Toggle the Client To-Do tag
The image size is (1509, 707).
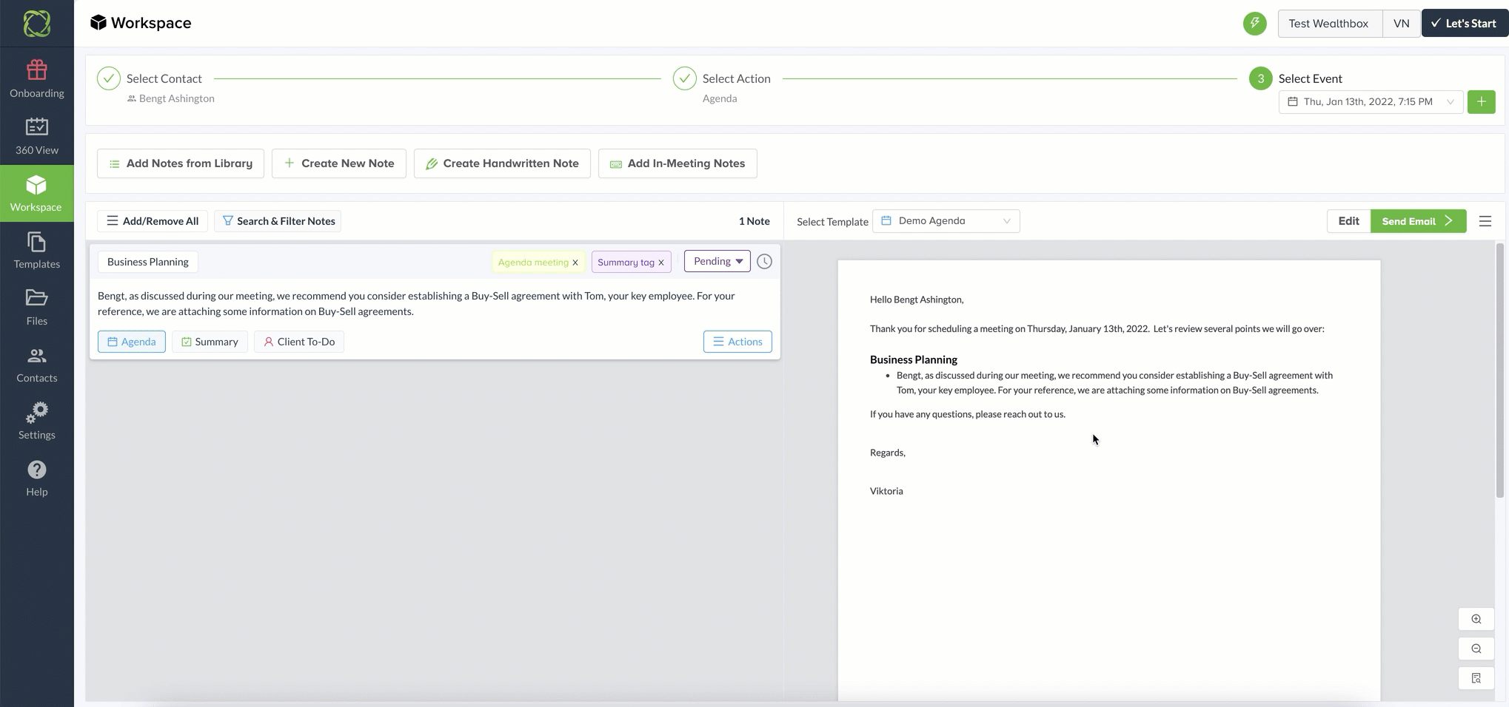[x=299, y=342]
